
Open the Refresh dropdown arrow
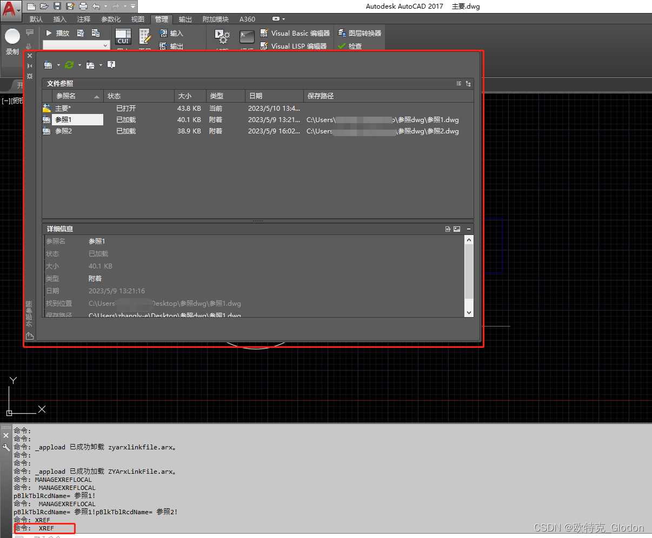point(79,65)
